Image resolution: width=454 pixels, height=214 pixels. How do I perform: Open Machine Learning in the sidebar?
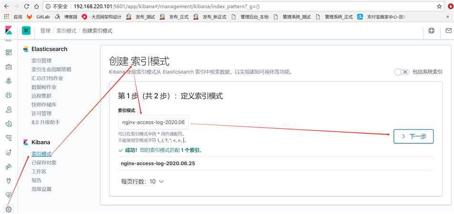click(x=9, y=95)
